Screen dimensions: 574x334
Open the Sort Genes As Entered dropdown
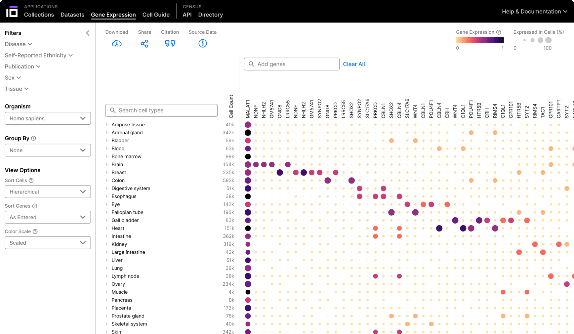[x=48, y=217]
